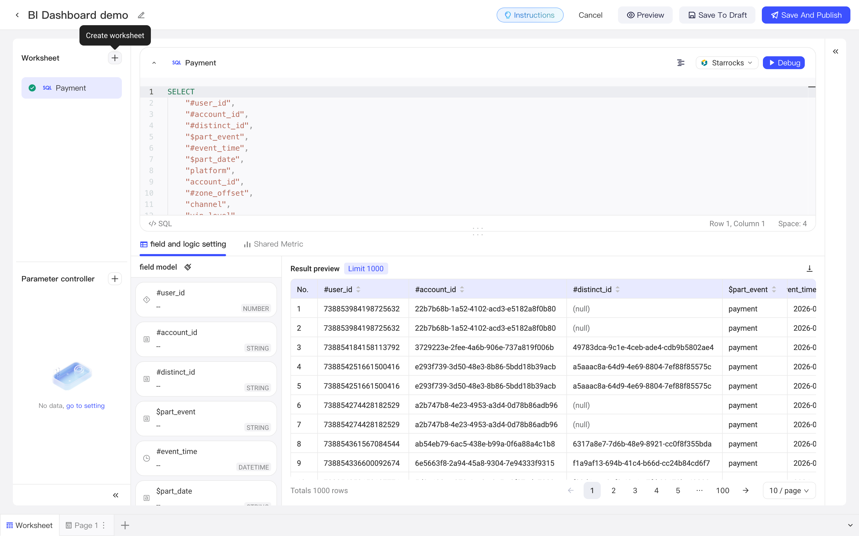
Task: Clear field model settings icon
Action: tap(188, 267)
